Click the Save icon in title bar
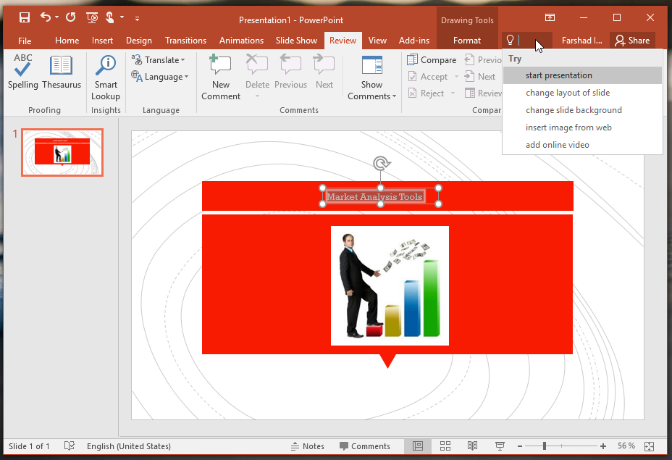This screenshot has width=672, height=460. 25,17
